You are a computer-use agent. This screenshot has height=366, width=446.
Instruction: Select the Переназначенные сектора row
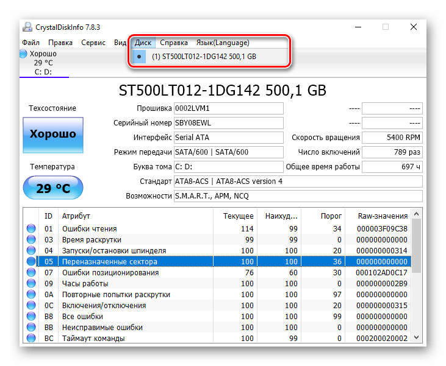tap(217, 261)
